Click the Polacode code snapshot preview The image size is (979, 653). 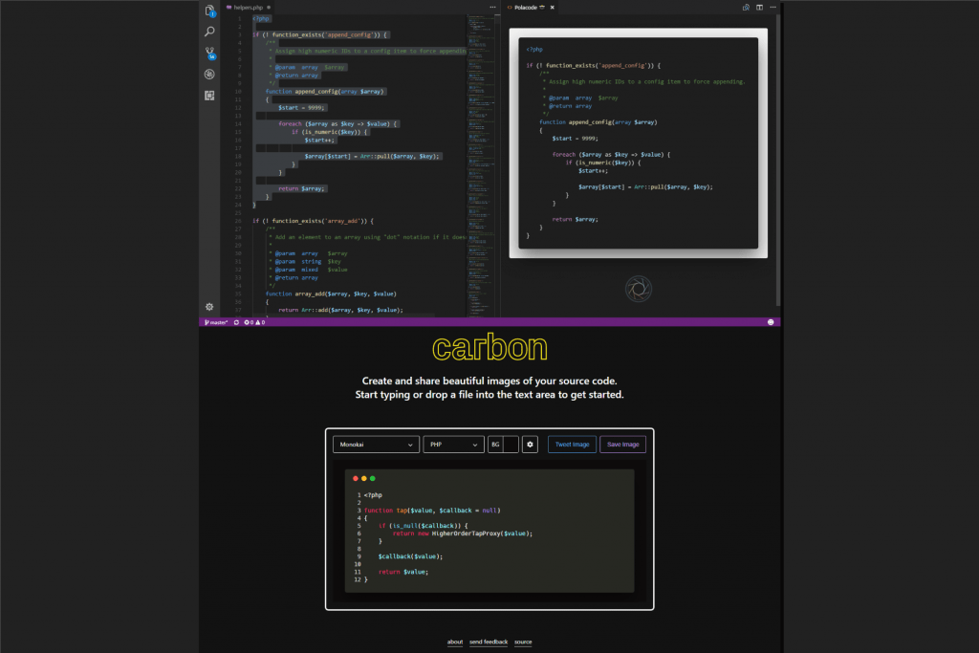point(638,143)
